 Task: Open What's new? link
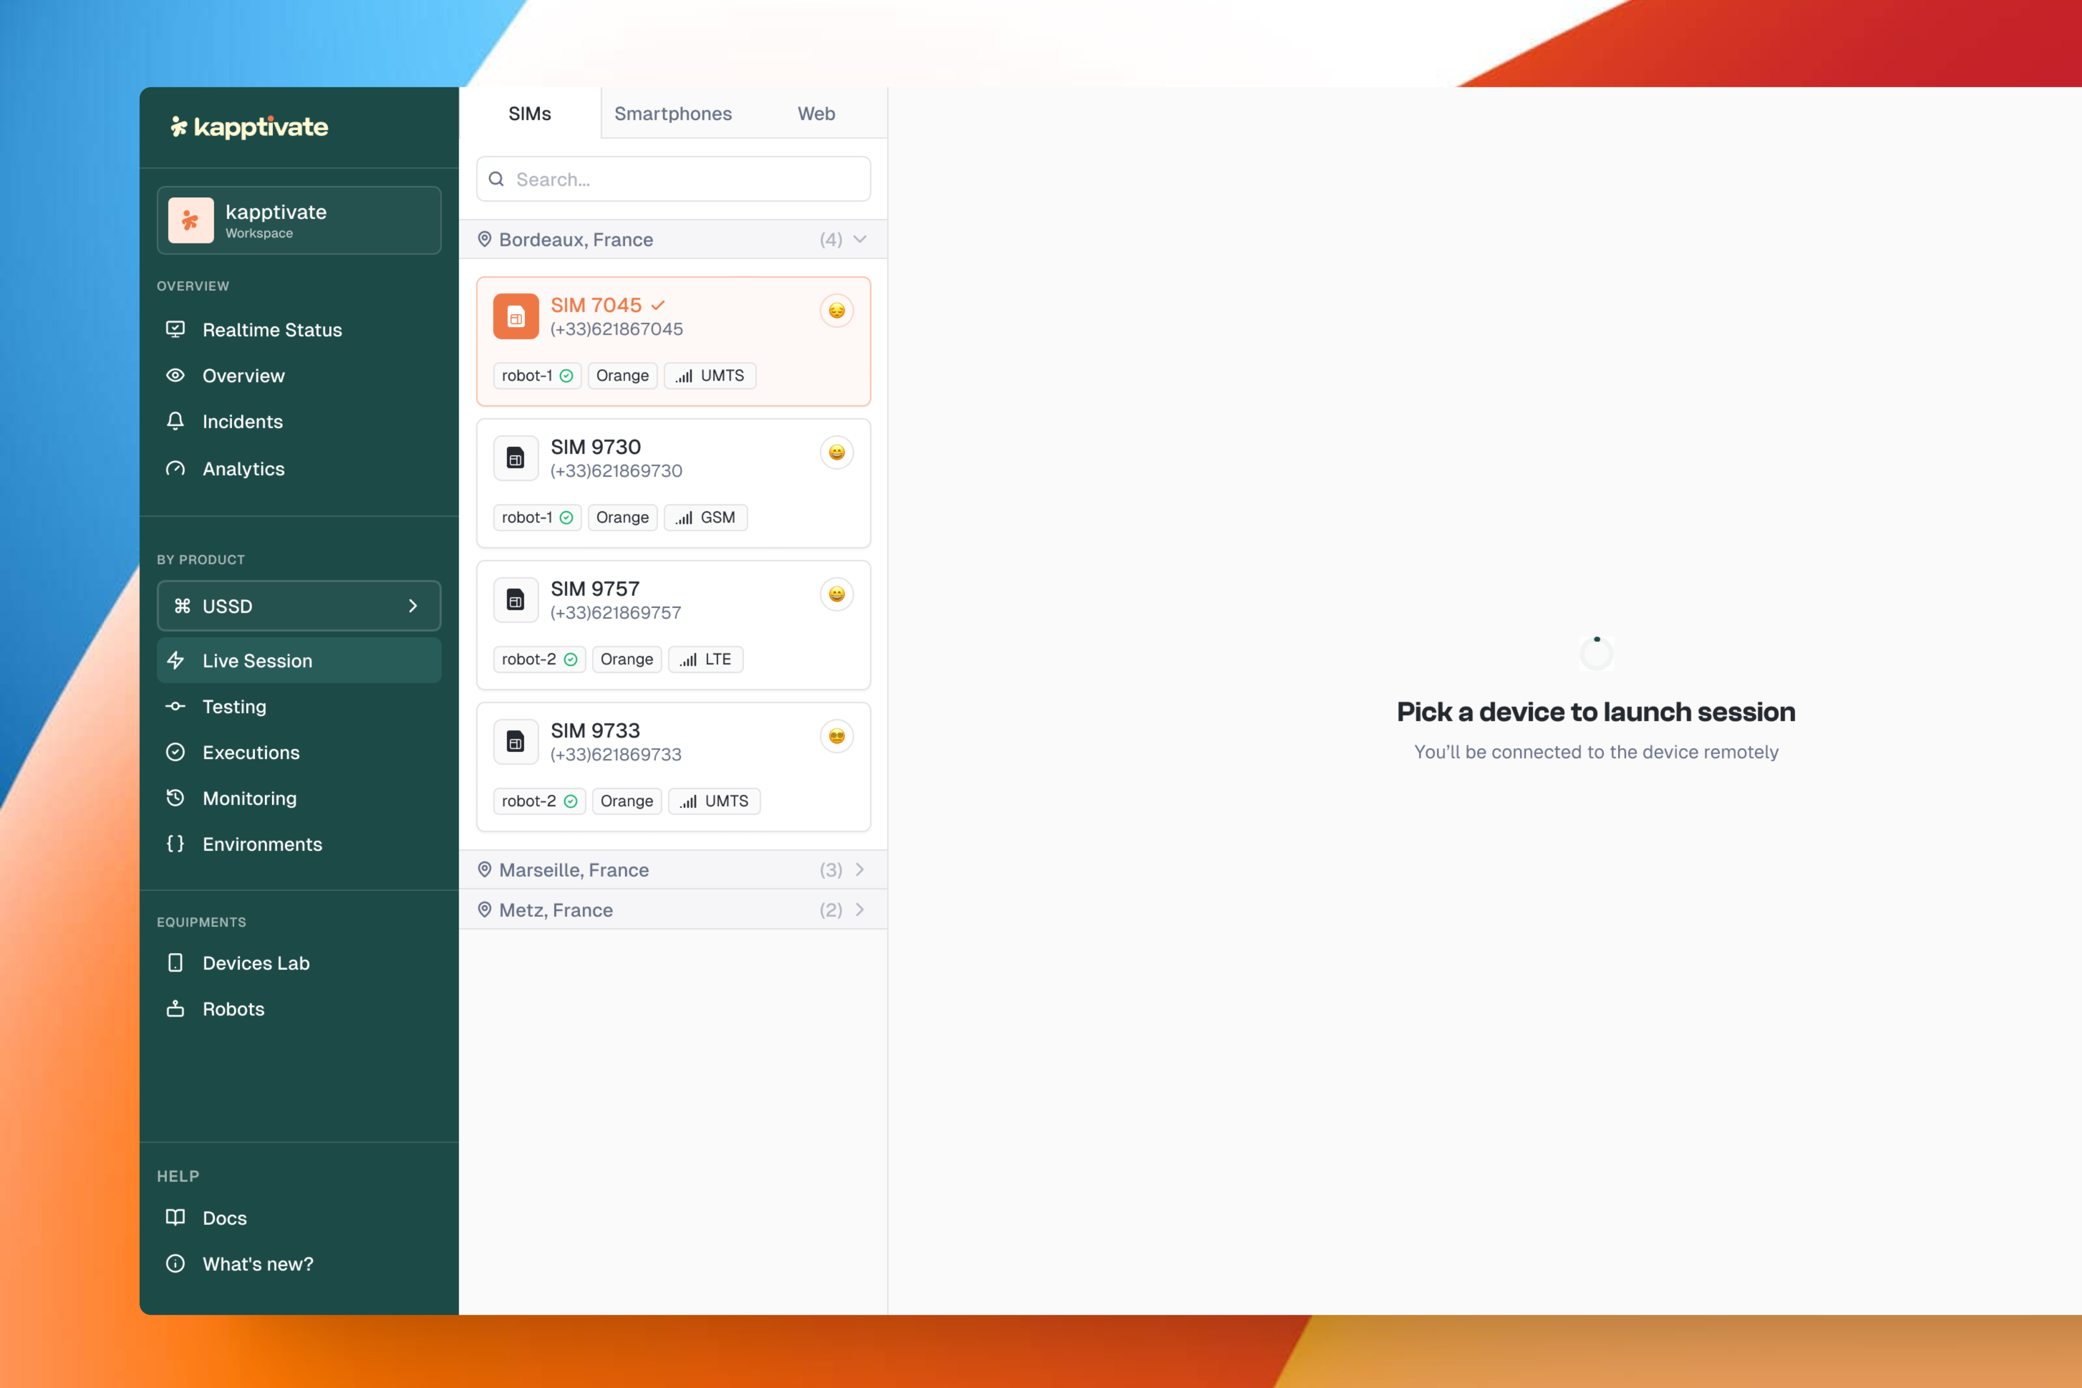click(258, 1263)
